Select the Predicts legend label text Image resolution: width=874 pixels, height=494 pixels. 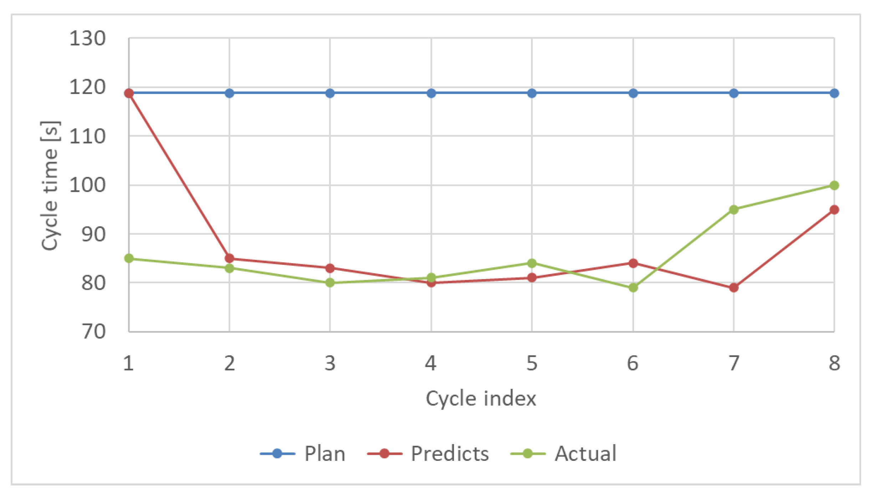450,453
